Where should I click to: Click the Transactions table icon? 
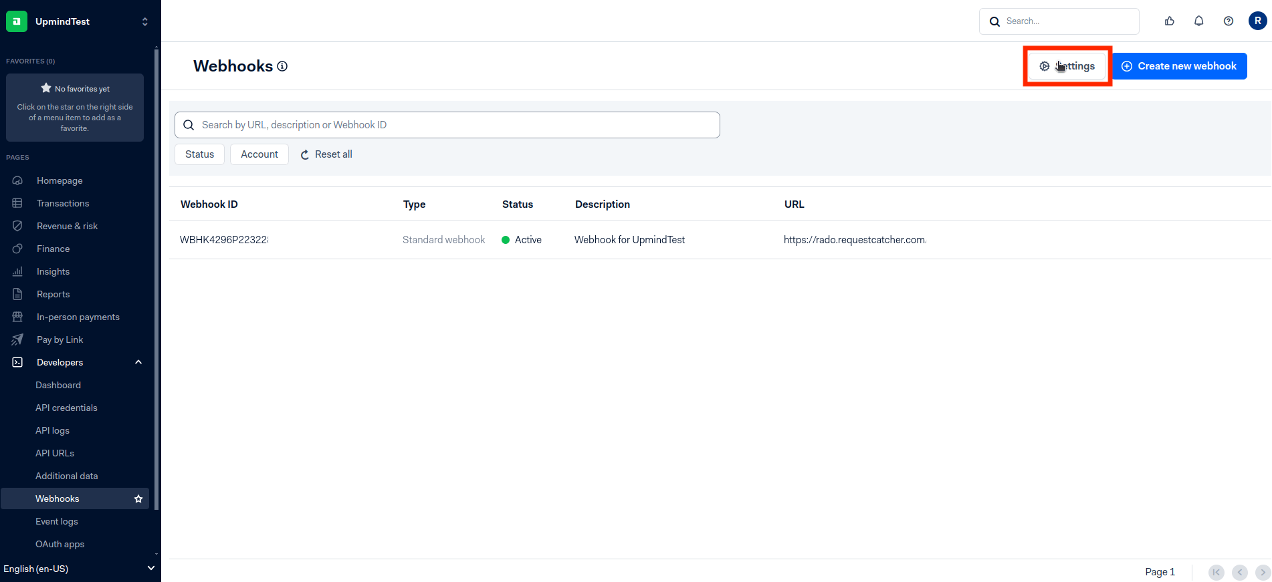[x=17, y=203]
